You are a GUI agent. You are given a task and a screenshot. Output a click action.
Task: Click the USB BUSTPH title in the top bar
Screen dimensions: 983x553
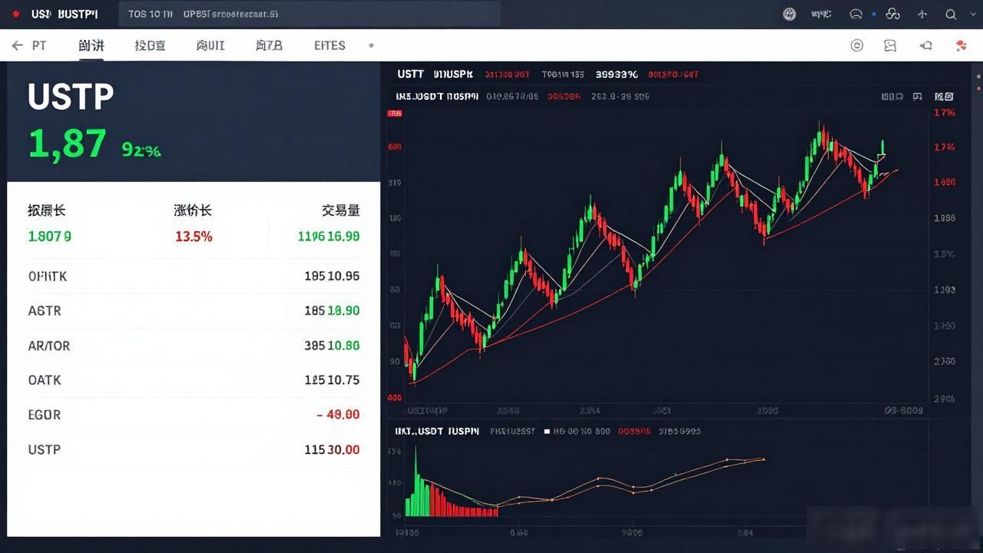65,15
